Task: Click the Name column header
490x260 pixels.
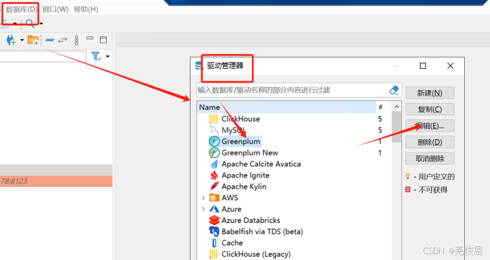Action: pyautogui.click(x=287, y=107)
